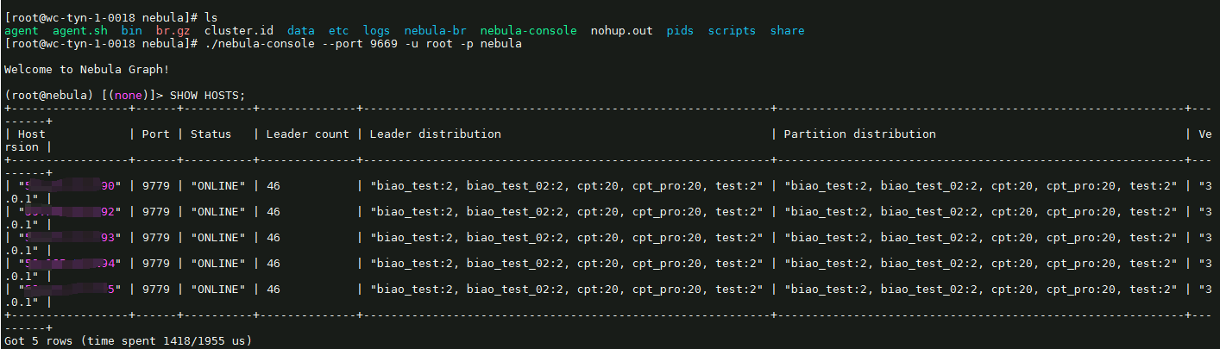Click the Host column header
This screenshot has width=1220, height=349.
(x=32, y=134)
